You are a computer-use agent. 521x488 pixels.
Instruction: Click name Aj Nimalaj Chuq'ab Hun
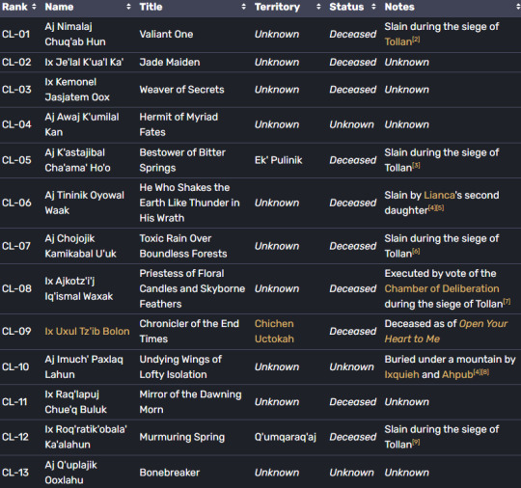coord(75,34)
